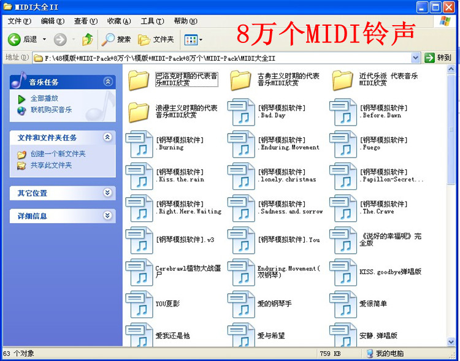460x361 pixels.
Task: Click 全部播放 to play all
Action: 44,98
